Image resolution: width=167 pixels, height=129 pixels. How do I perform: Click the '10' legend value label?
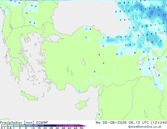pos(33,128)
